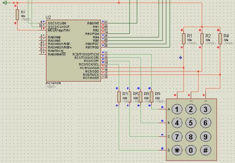Select resistor R2 symbol
This screenshot has width=235, height=163.
click(x=202, y=38)
